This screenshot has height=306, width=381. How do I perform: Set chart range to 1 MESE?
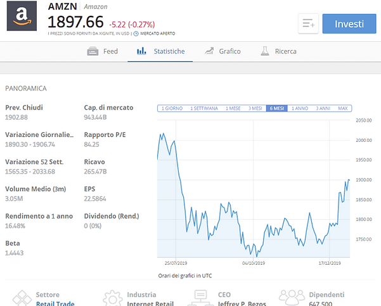point(233,108)
